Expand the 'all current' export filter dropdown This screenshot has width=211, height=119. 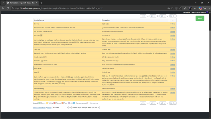click(60, 108)
